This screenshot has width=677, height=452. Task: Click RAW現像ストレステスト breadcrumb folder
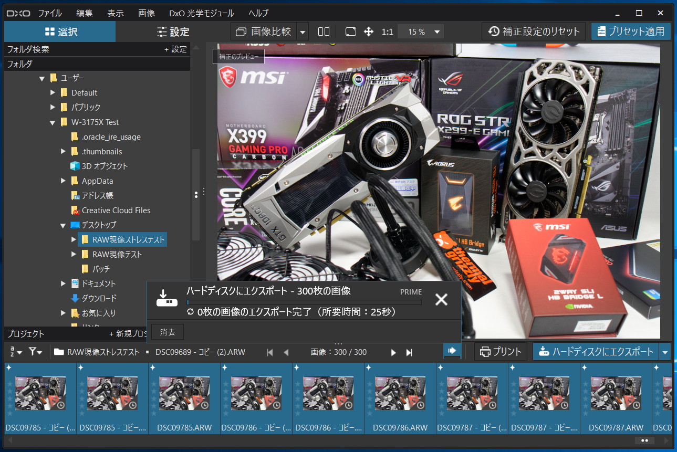97,352
